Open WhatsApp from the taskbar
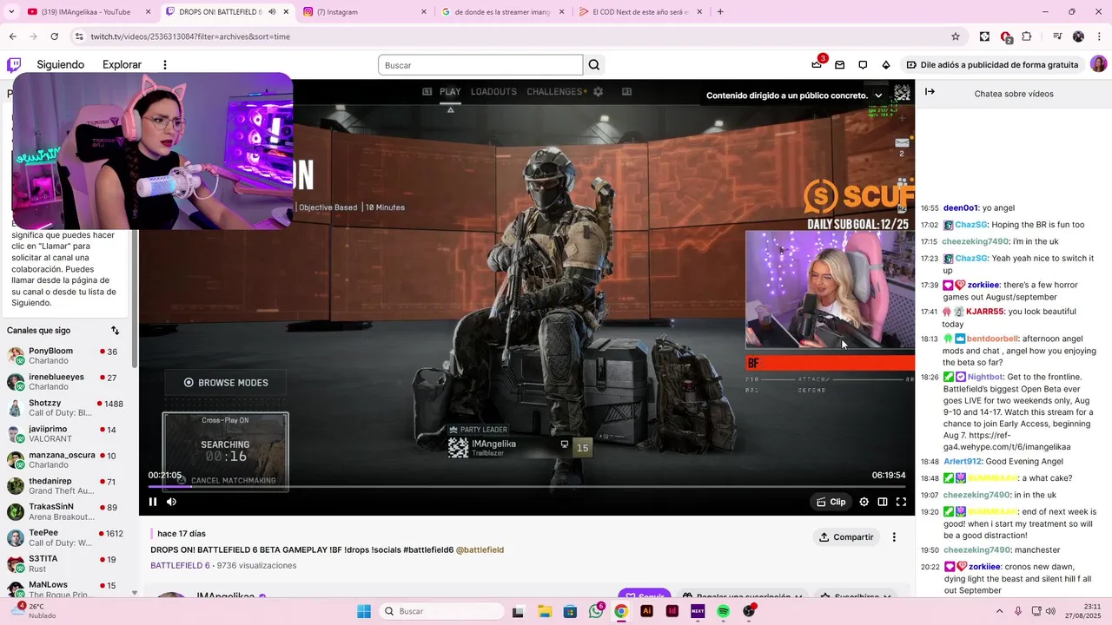 [596, 611]
